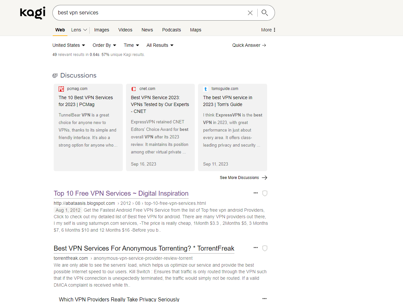Switch to the Web tab
This screenshot has height=302, width=403.
[x=60, y=30]
